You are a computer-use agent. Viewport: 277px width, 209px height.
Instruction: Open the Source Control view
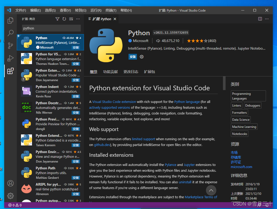click(x=10, y=46)
